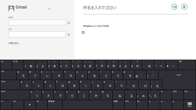Tap the b / こ key

coord(83,95)
